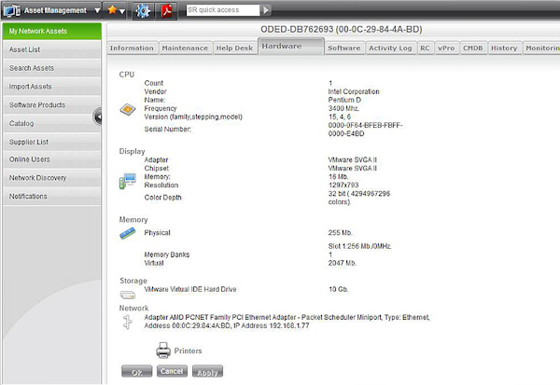Open Asset List in the sidebar

tap(51, 49)
